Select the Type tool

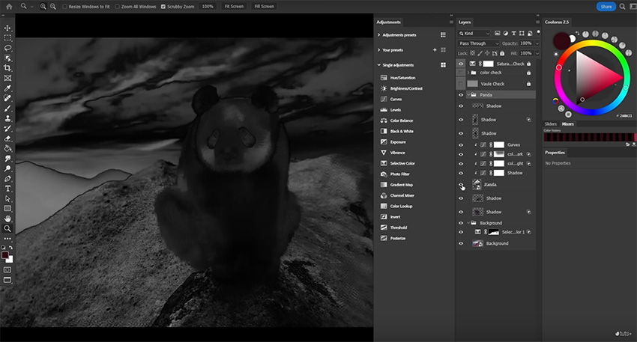click(7, 189)
